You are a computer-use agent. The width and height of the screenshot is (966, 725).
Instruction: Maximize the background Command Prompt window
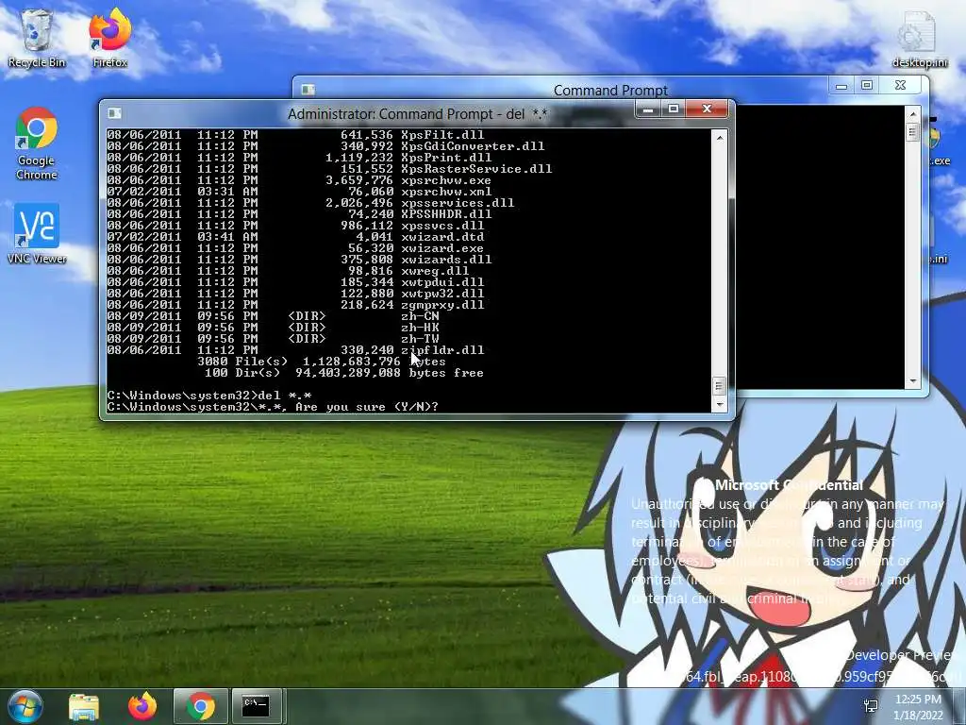coord(867,86)
